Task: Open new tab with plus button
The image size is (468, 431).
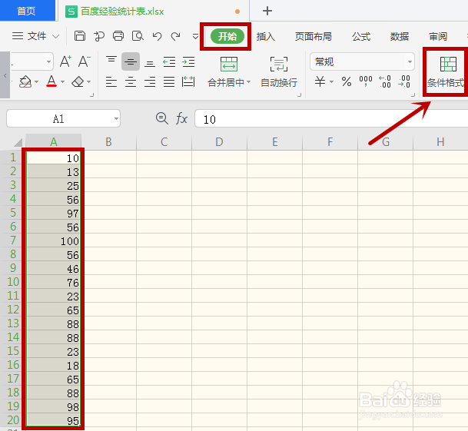Action: coord(267,11)
